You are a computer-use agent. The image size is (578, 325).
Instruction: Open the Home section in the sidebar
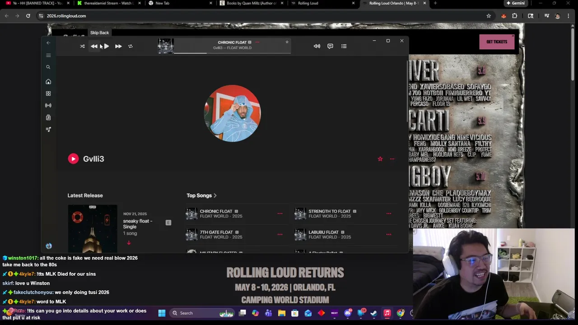point(48,82)
